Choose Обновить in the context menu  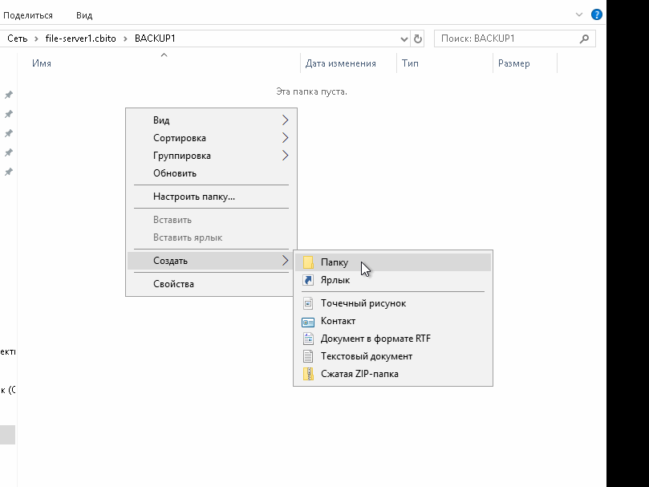tap(175, 173)
